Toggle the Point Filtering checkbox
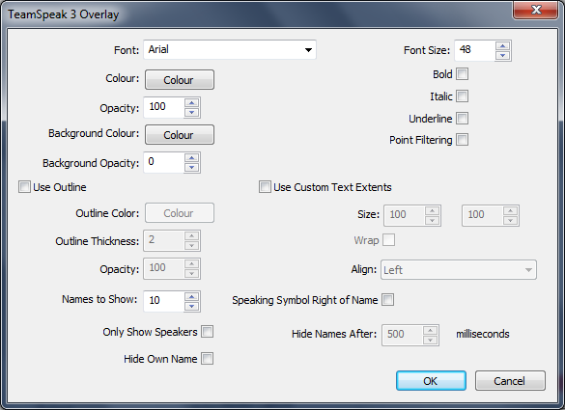The height and width of the screenshot is (410, 565). coord(462,140)
